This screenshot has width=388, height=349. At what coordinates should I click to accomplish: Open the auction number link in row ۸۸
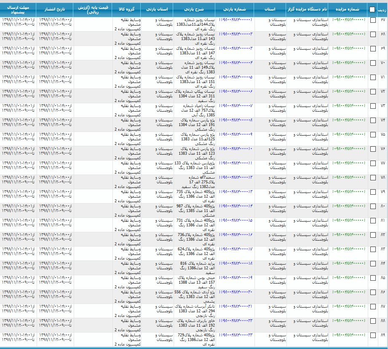point(349,321)
